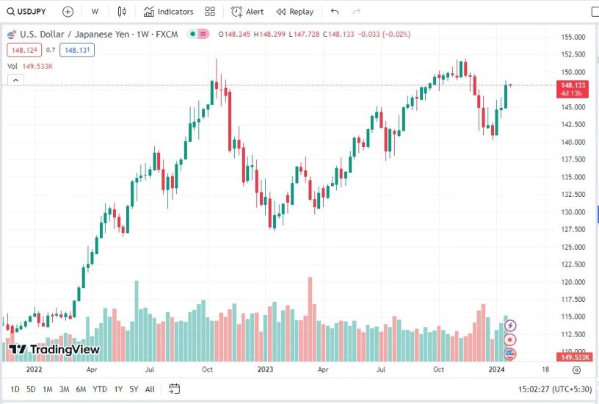The width and height of the screenshot is (599, 404).
Task: Open the indicator templates grid
Action: (210, 12)
